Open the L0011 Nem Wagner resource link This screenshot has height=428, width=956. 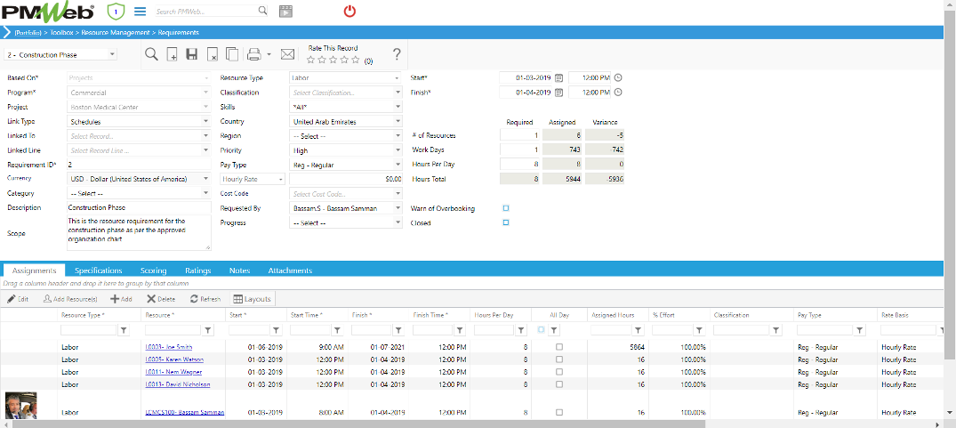pos(173,371)
